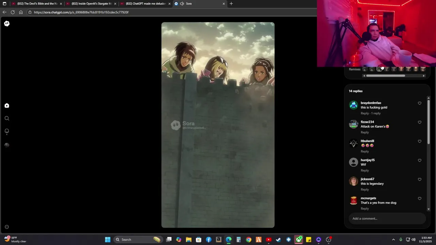Reply to huntjay15's comment
Viewport: 436px width, 245px height.
pos(365,170)
